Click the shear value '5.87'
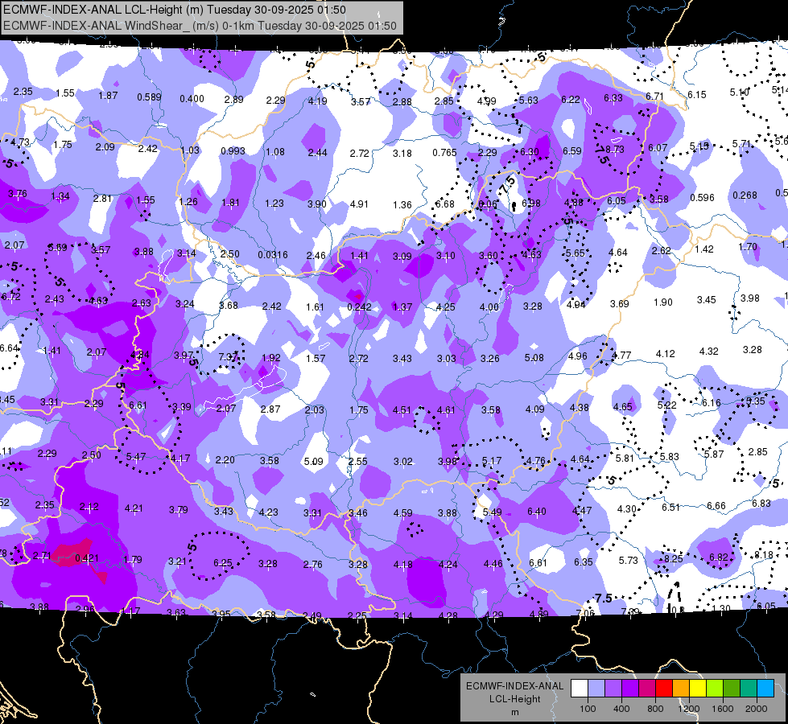Screen dimensions: 788x724 pos(714,455)
